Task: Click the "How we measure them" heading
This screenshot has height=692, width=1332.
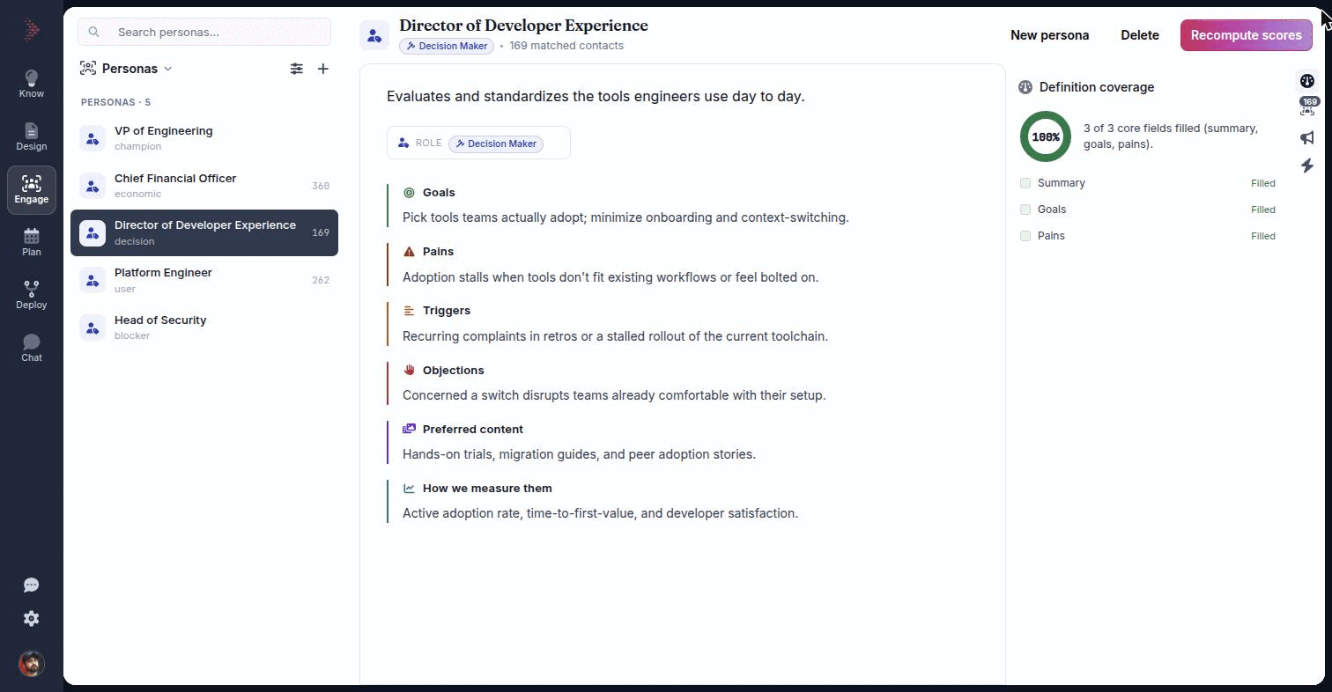Action: pyautogui.click(x=487, y=489)
